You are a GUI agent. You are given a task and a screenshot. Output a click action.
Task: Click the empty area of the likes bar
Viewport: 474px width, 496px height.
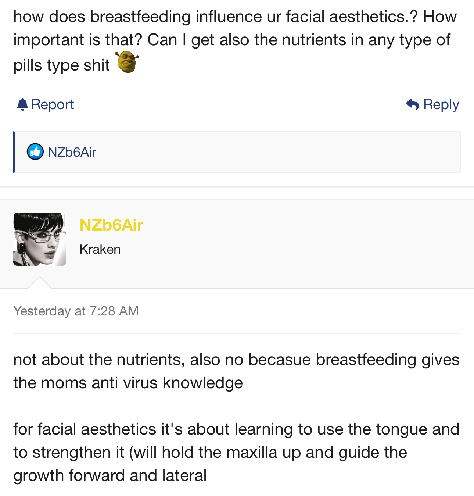[276, 152]
